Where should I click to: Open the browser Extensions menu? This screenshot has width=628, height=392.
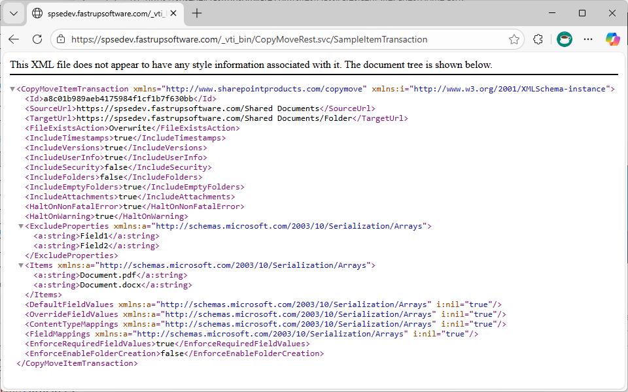click(538, 39)
